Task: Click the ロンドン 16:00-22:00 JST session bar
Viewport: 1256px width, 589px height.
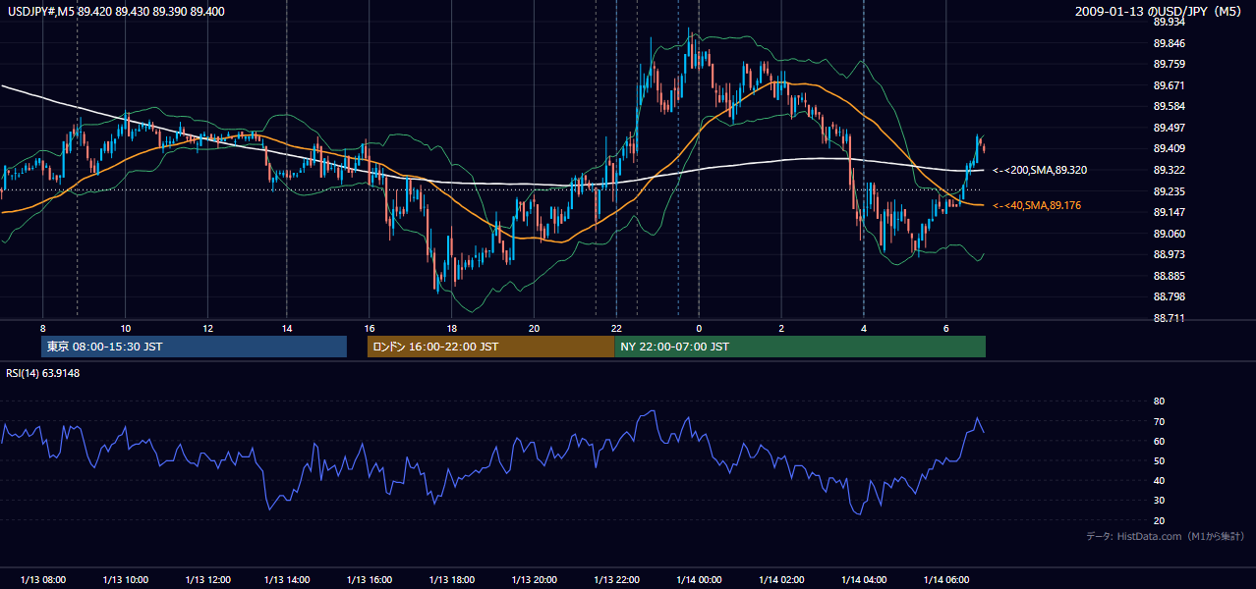Action: click(490, 347)
